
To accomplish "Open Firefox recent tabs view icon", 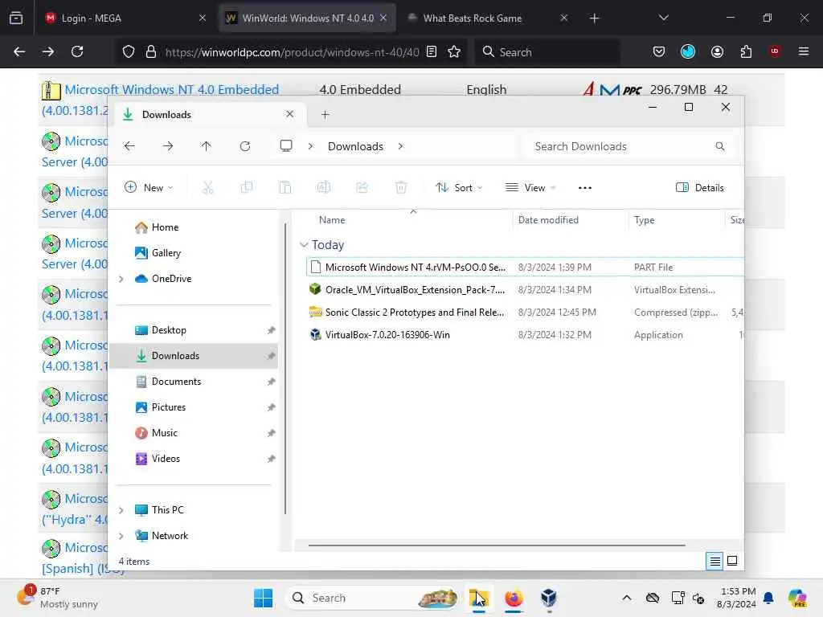I will (x=16, y=18).
